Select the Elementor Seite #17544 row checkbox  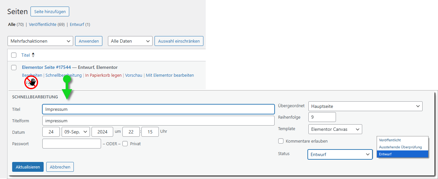[x=14, y=68]
